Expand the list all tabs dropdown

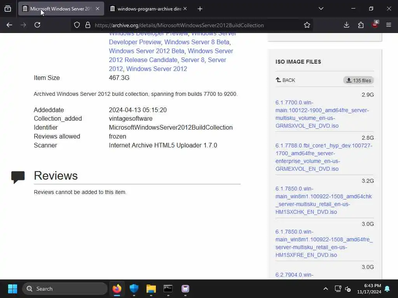[x=321, y=9]
